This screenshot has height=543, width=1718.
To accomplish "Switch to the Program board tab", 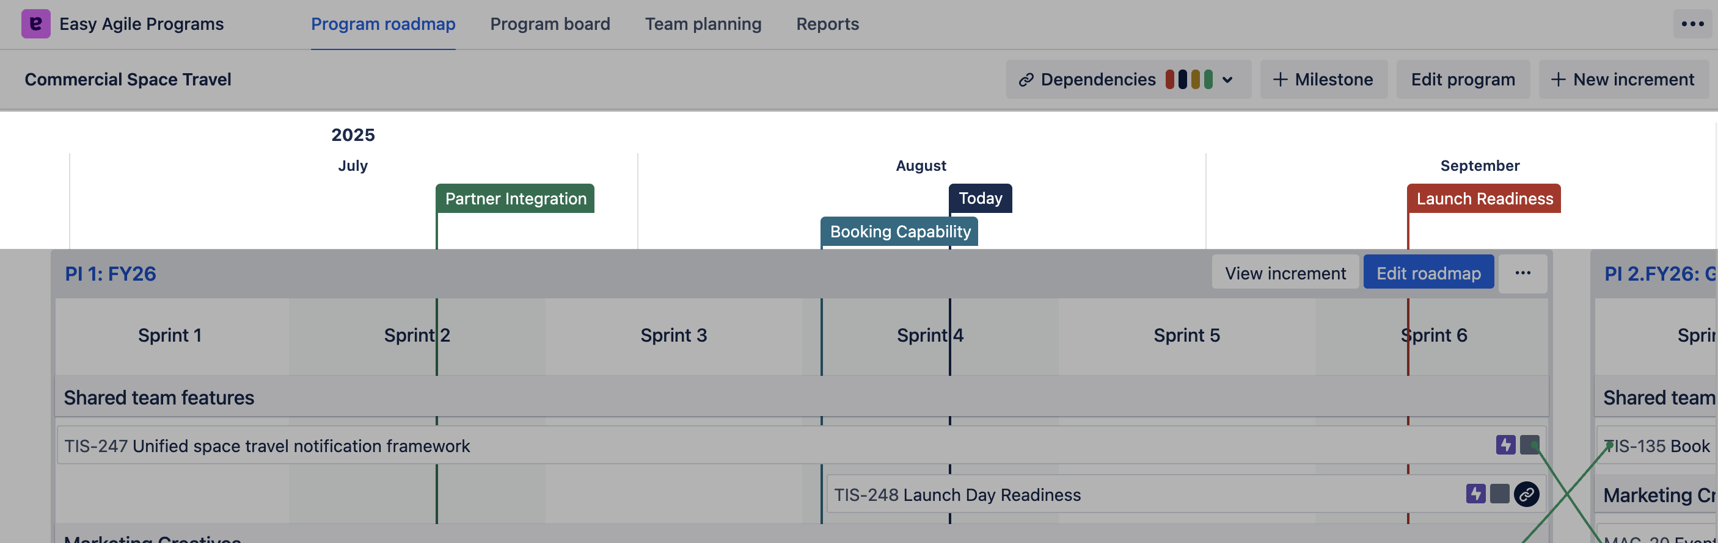I will click(549, 24).
